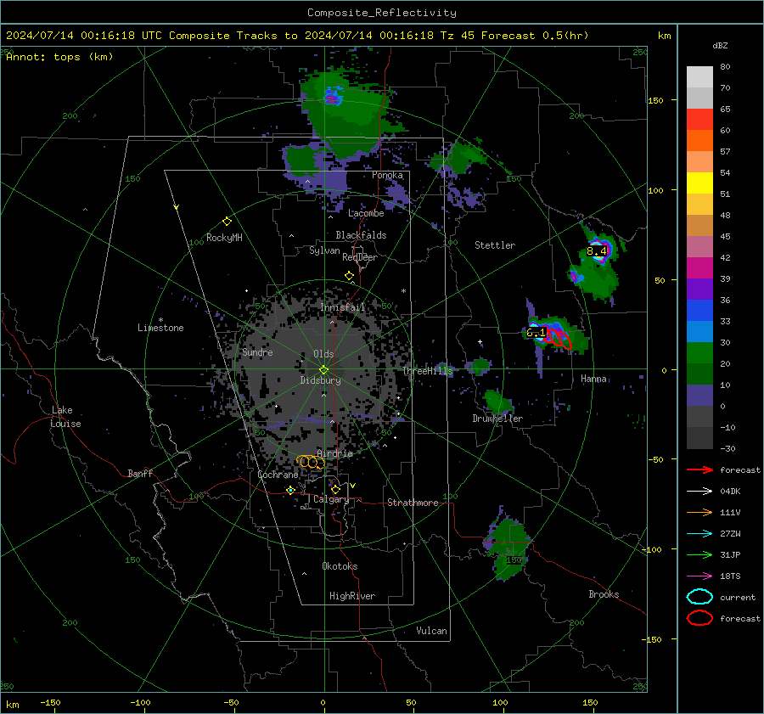Click the Hanna town label
764x714 pixels.
tap(593, 379)
